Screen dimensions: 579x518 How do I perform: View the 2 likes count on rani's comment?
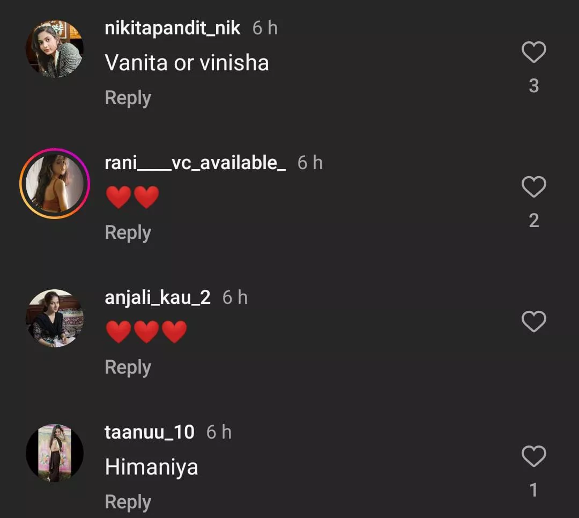pyautogui.click(x=533, y=221)
